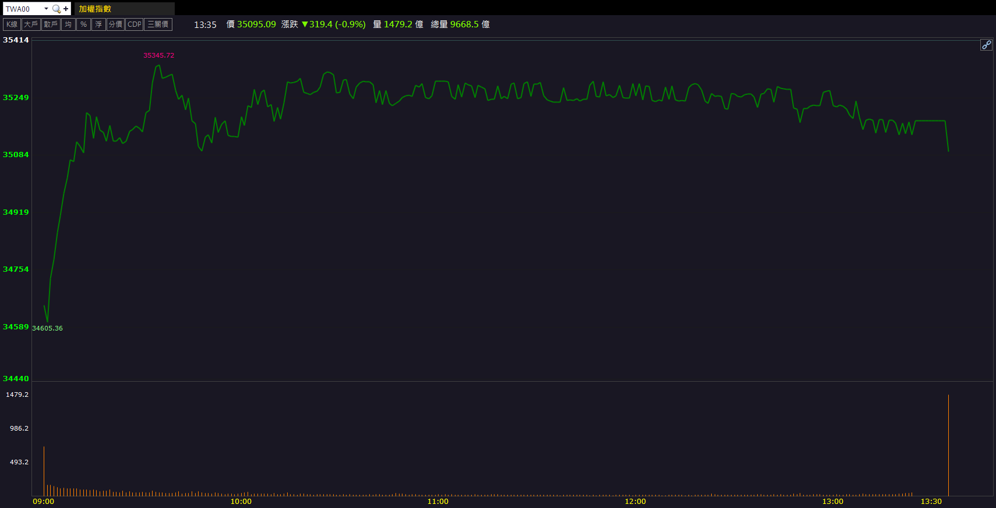
Task: Click the magnifier search icon
Action: coord(56,9)
